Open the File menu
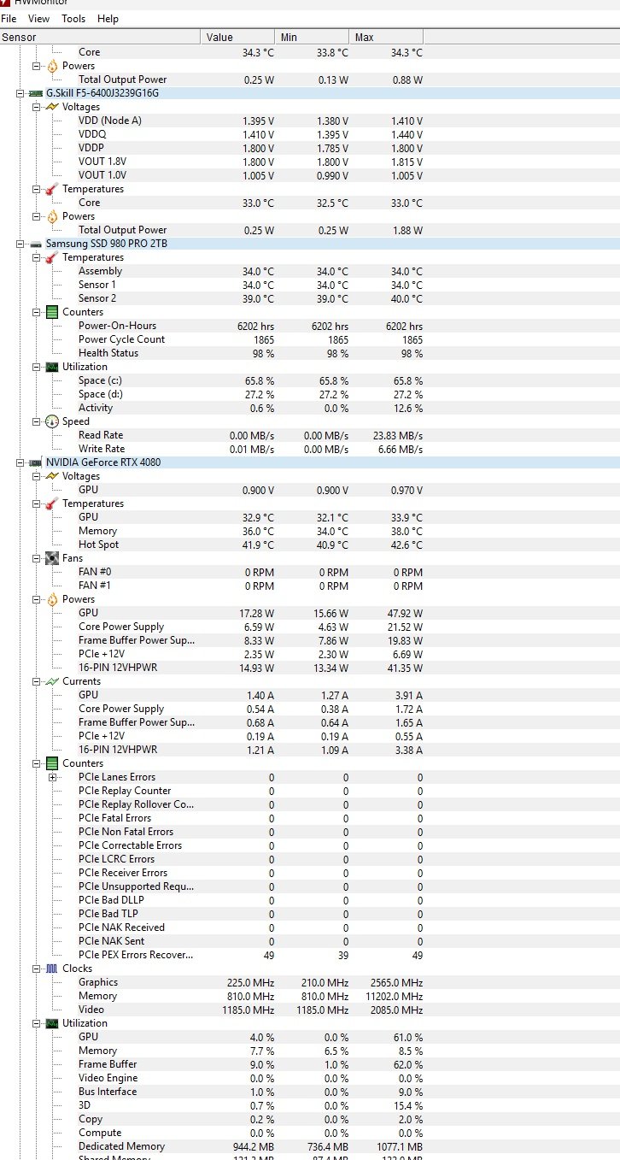Image resolution: width=620 pixels, height=1160 pixels. (9, 18)
